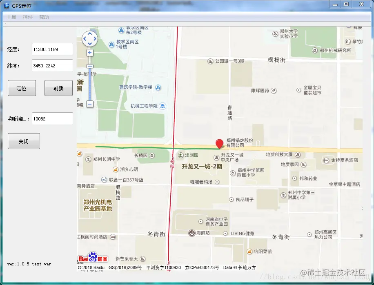Focus the 纬度 latitude input field

[x=52, y=66]
